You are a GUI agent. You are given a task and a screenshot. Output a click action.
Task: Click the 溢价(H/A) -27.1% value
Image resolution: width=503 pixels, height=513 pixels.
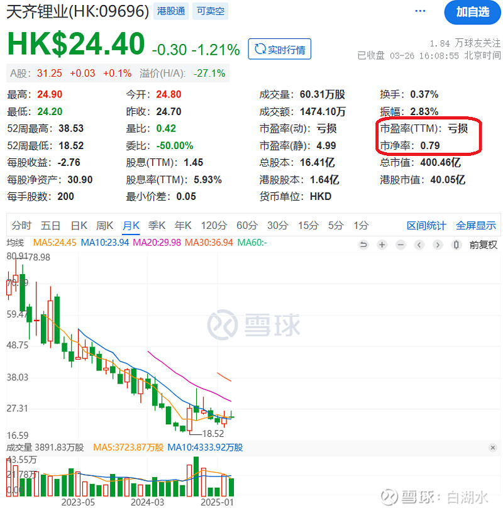[x=209, y=74]
